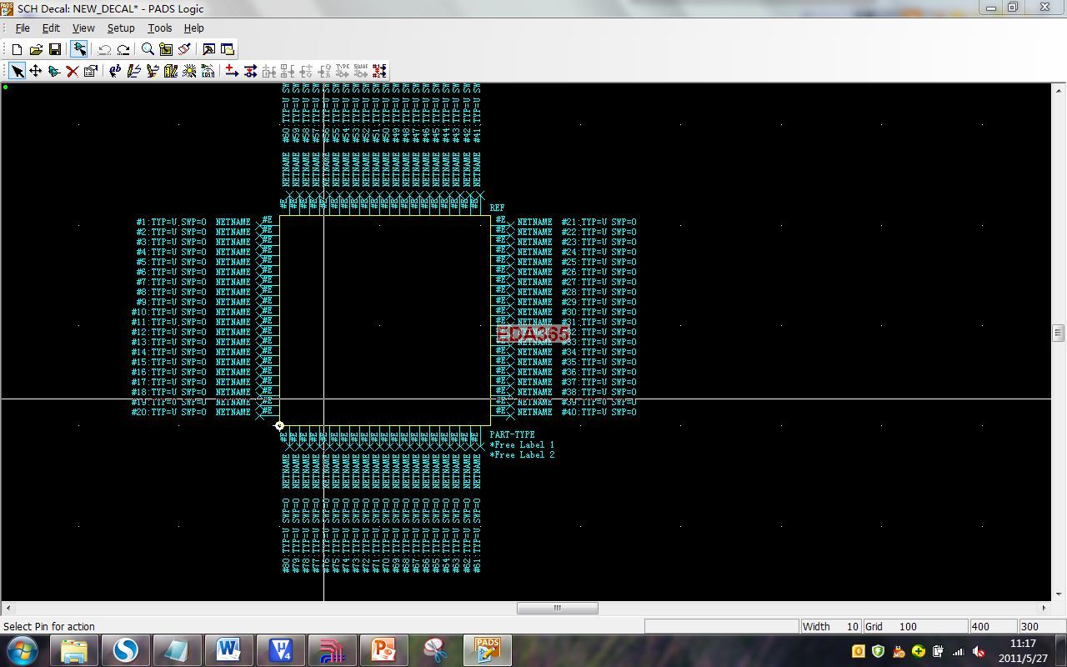Open the File menu

coord(23,28)
